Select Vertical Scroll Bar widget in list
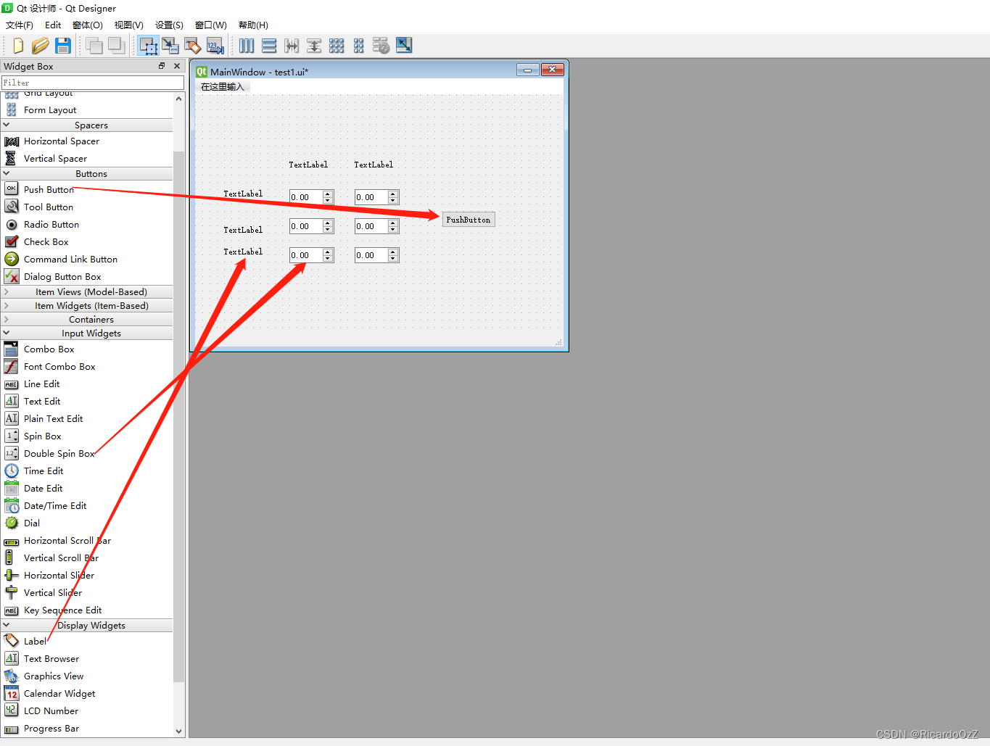The height and width of the screenshot is (746, 990). point(61,558)
